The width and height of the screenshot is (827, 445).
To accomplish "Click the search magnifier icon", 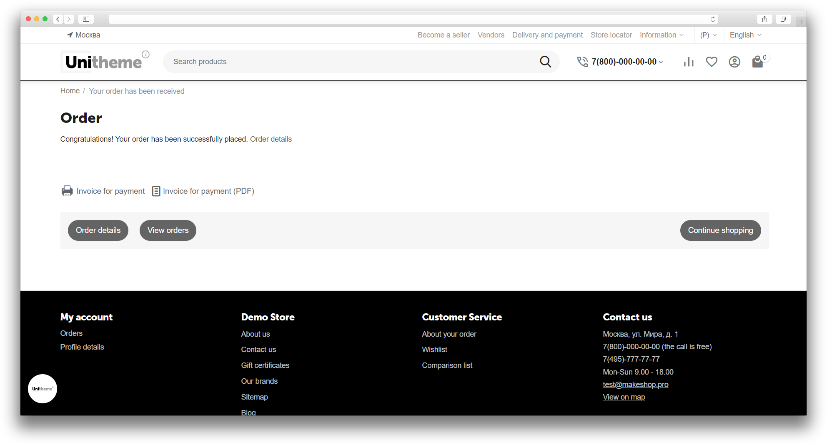I will (x=545, y=62).
